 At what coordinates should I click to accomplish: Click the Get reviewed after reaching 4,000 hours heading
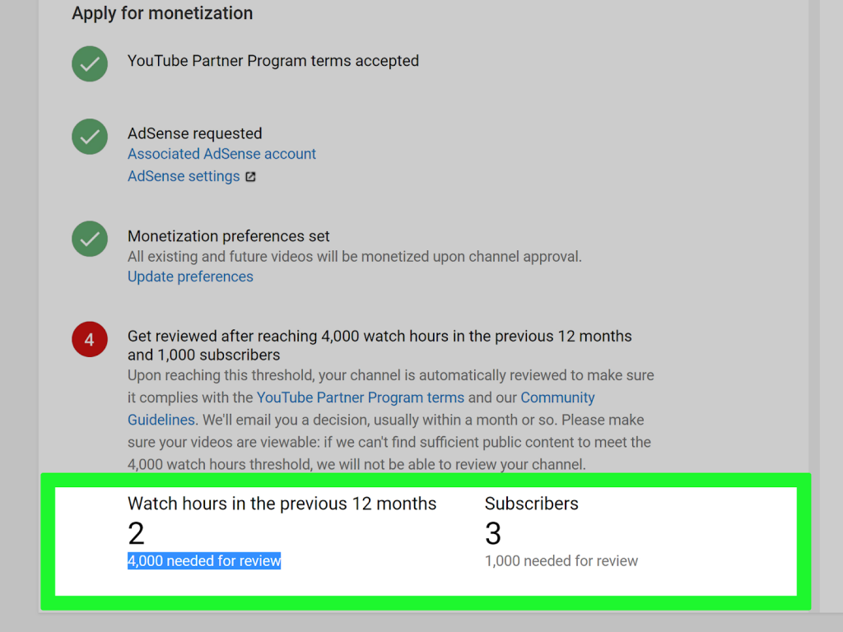pyautogui.click(x=380, y=345)
